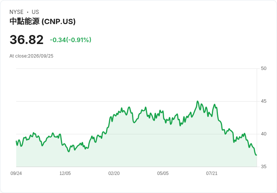277x193 pixels.
Task: Click the 40 price label on y-axis
Action: (x=263, y=134)
